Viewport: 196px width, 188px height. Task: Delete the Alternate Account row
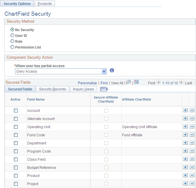coord(192,118)
